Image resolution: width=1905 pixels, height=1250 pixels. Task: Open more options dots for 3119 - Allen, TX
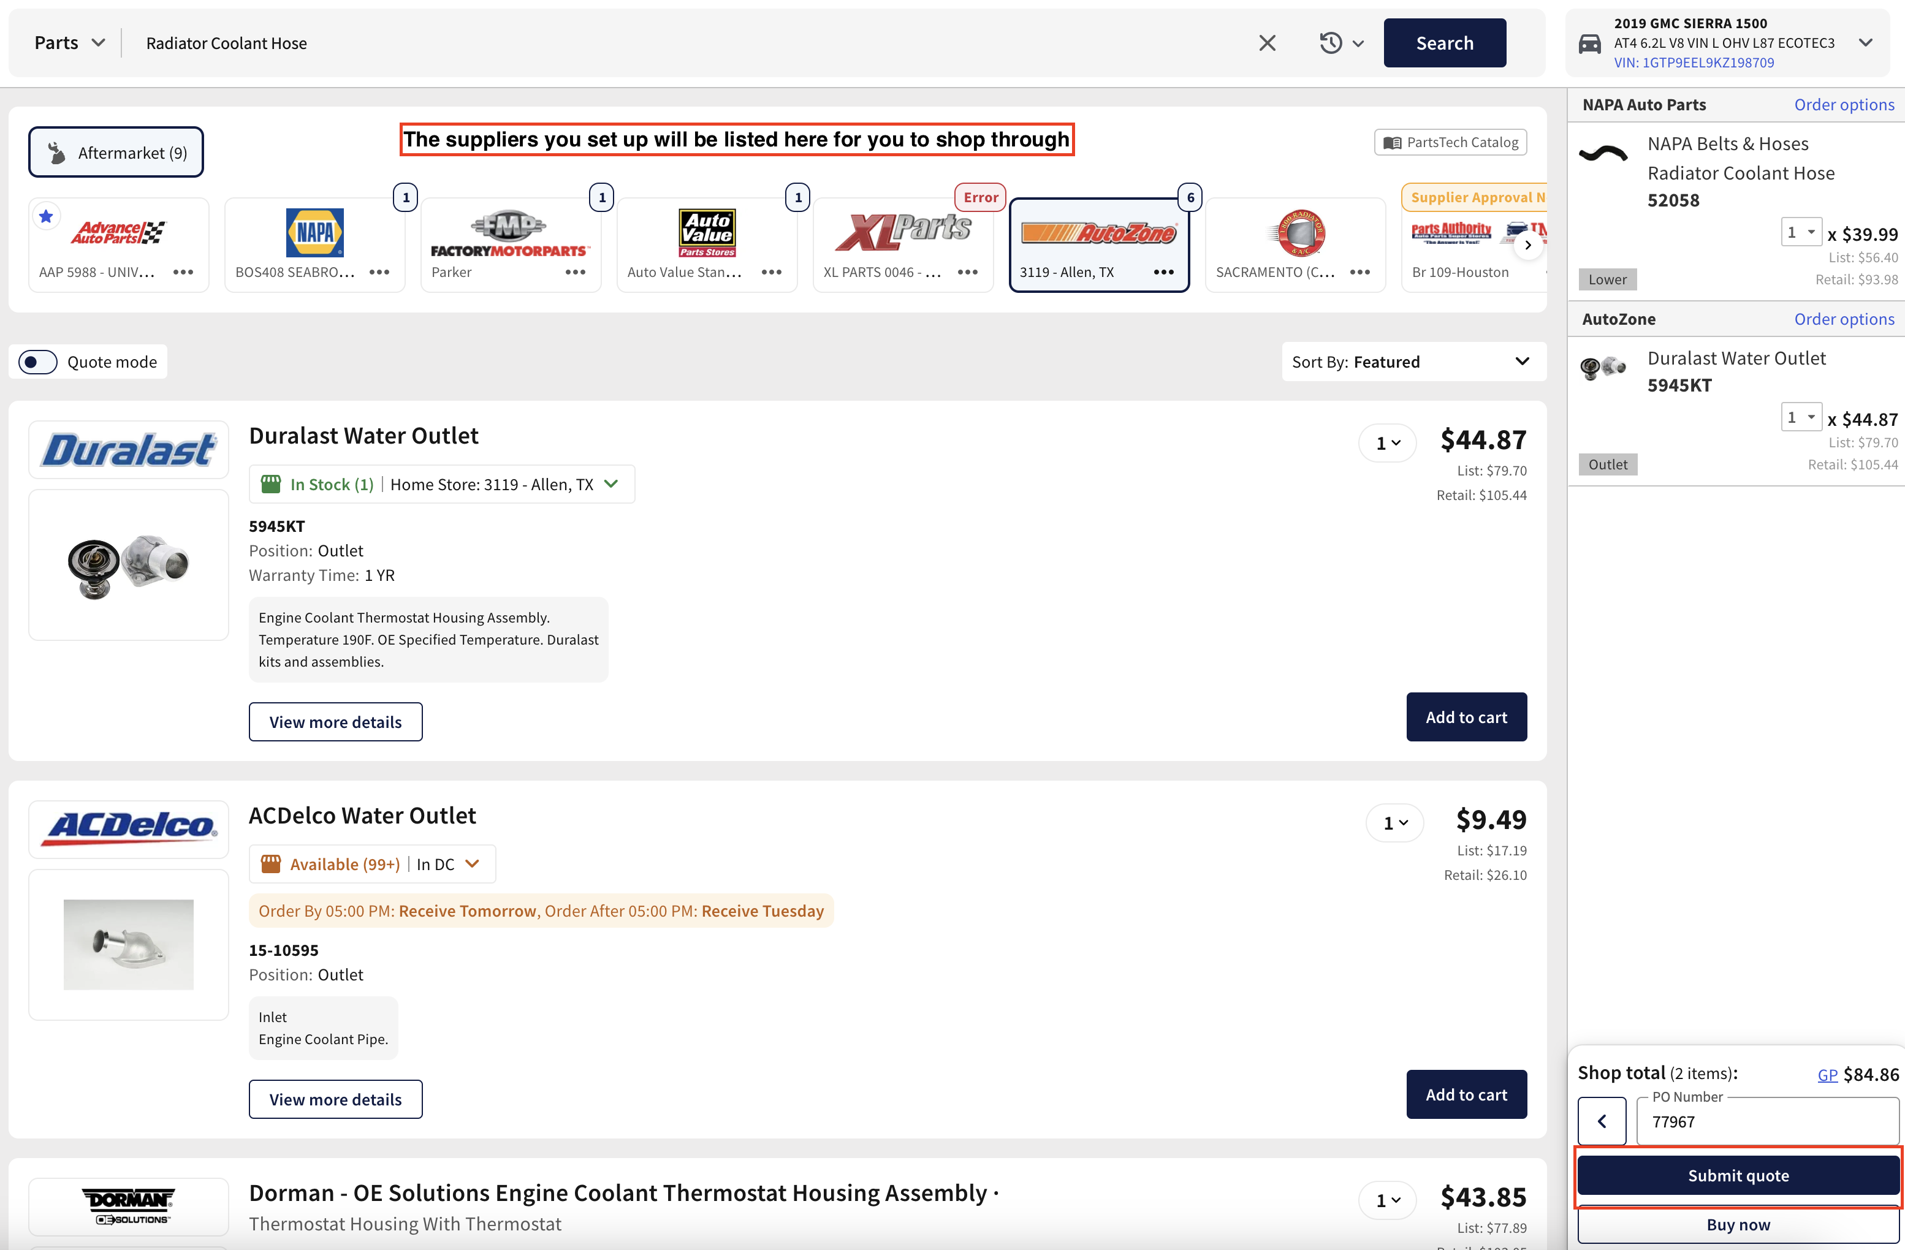coord(1164,272)
